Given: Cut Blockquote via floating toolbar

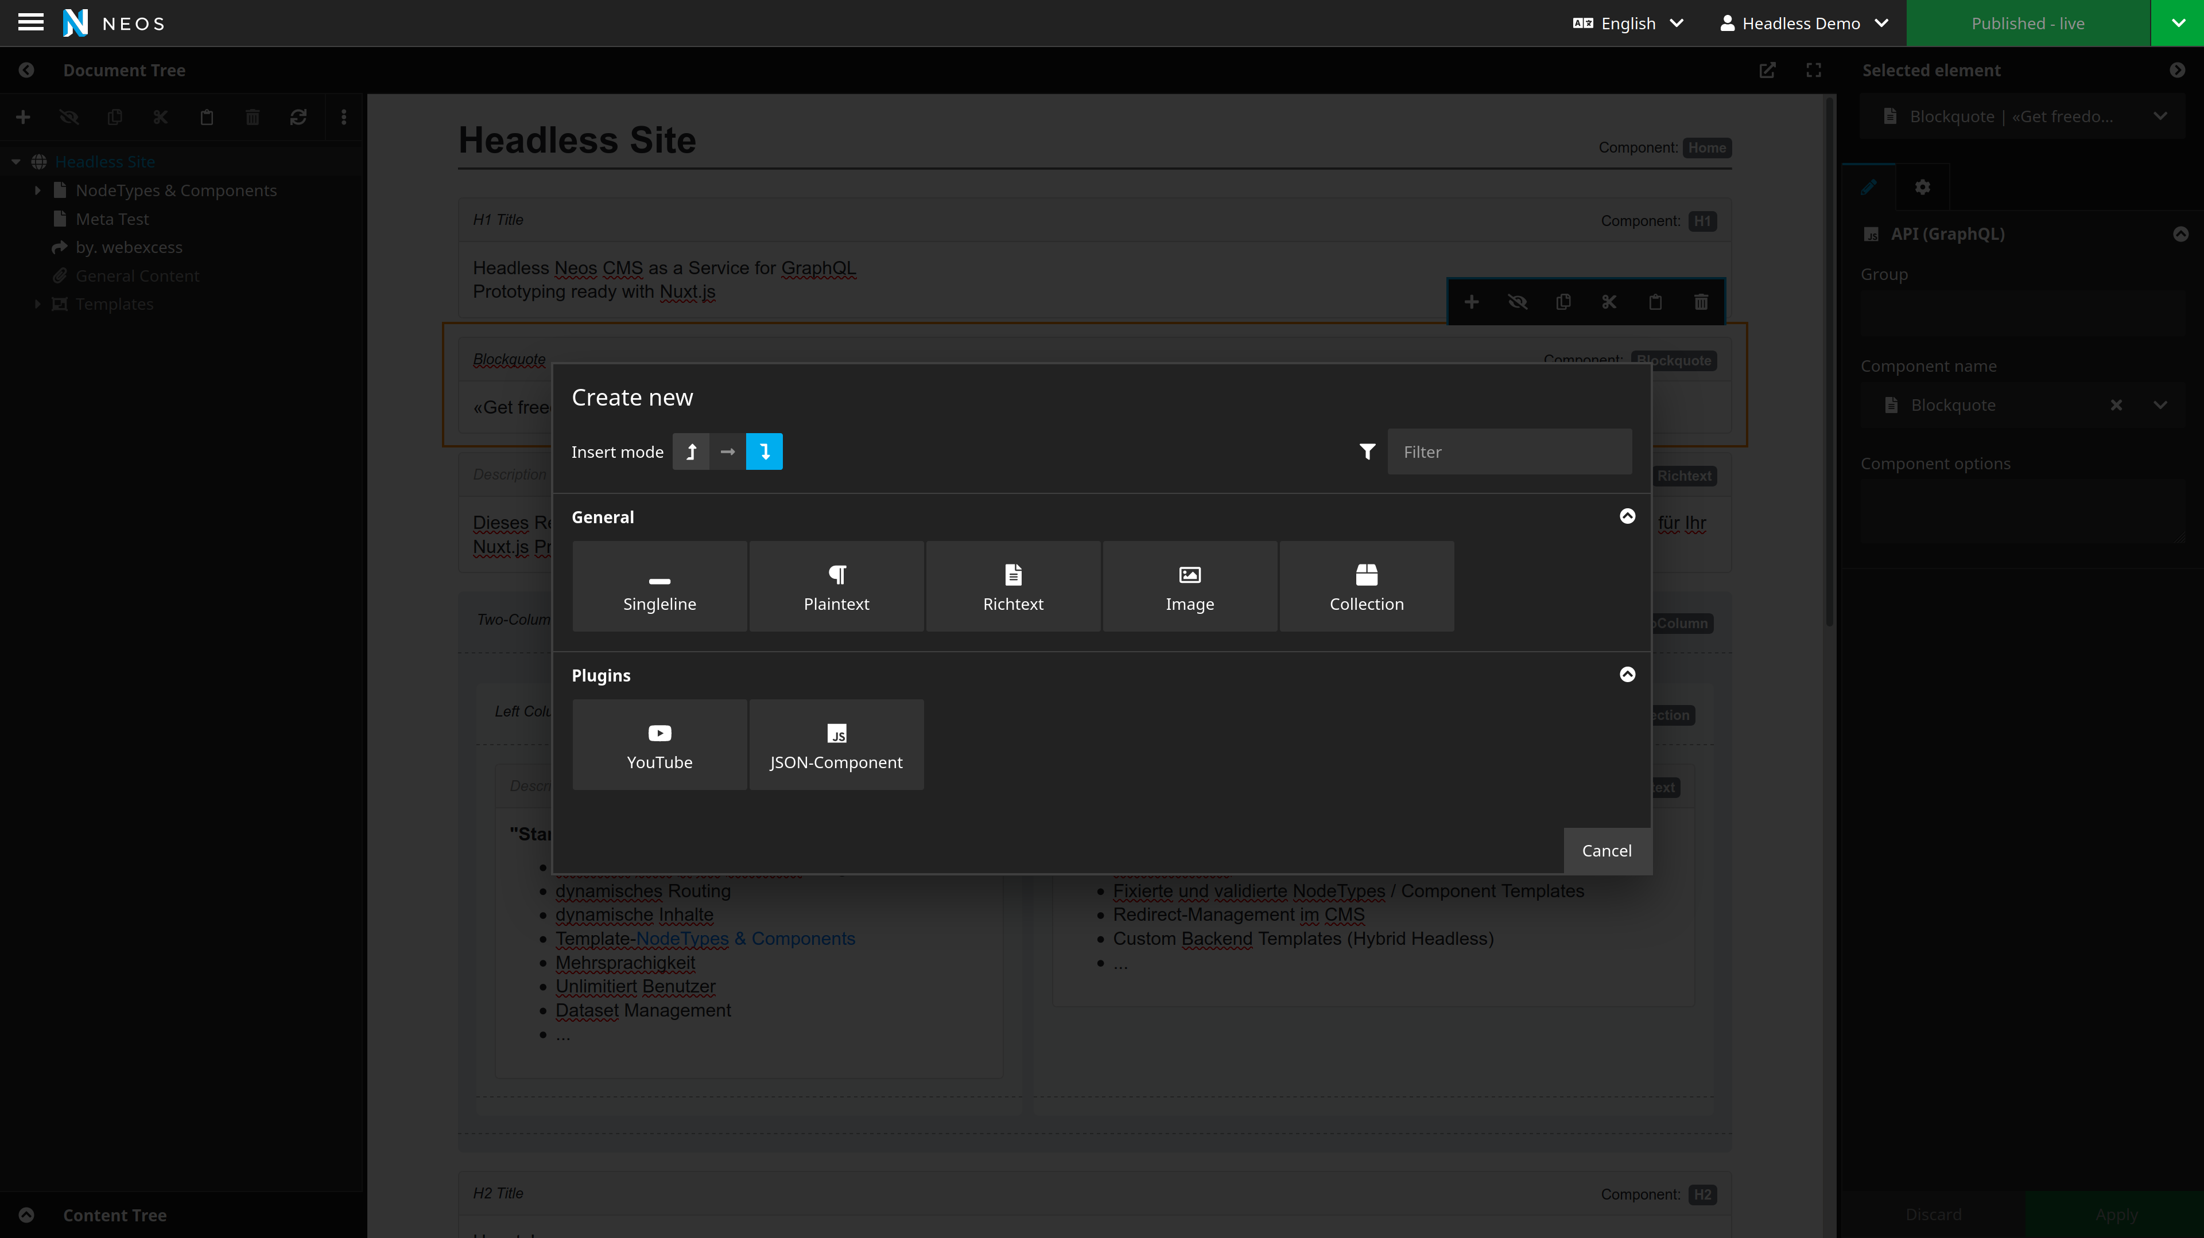Looking at the screenshot, I should click(1609, 302).
